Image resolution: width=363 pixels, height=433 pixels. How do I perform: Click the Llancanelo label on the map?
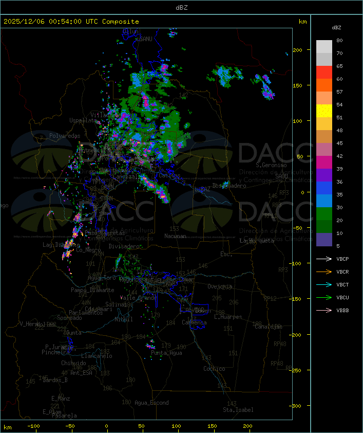point(97,356)
